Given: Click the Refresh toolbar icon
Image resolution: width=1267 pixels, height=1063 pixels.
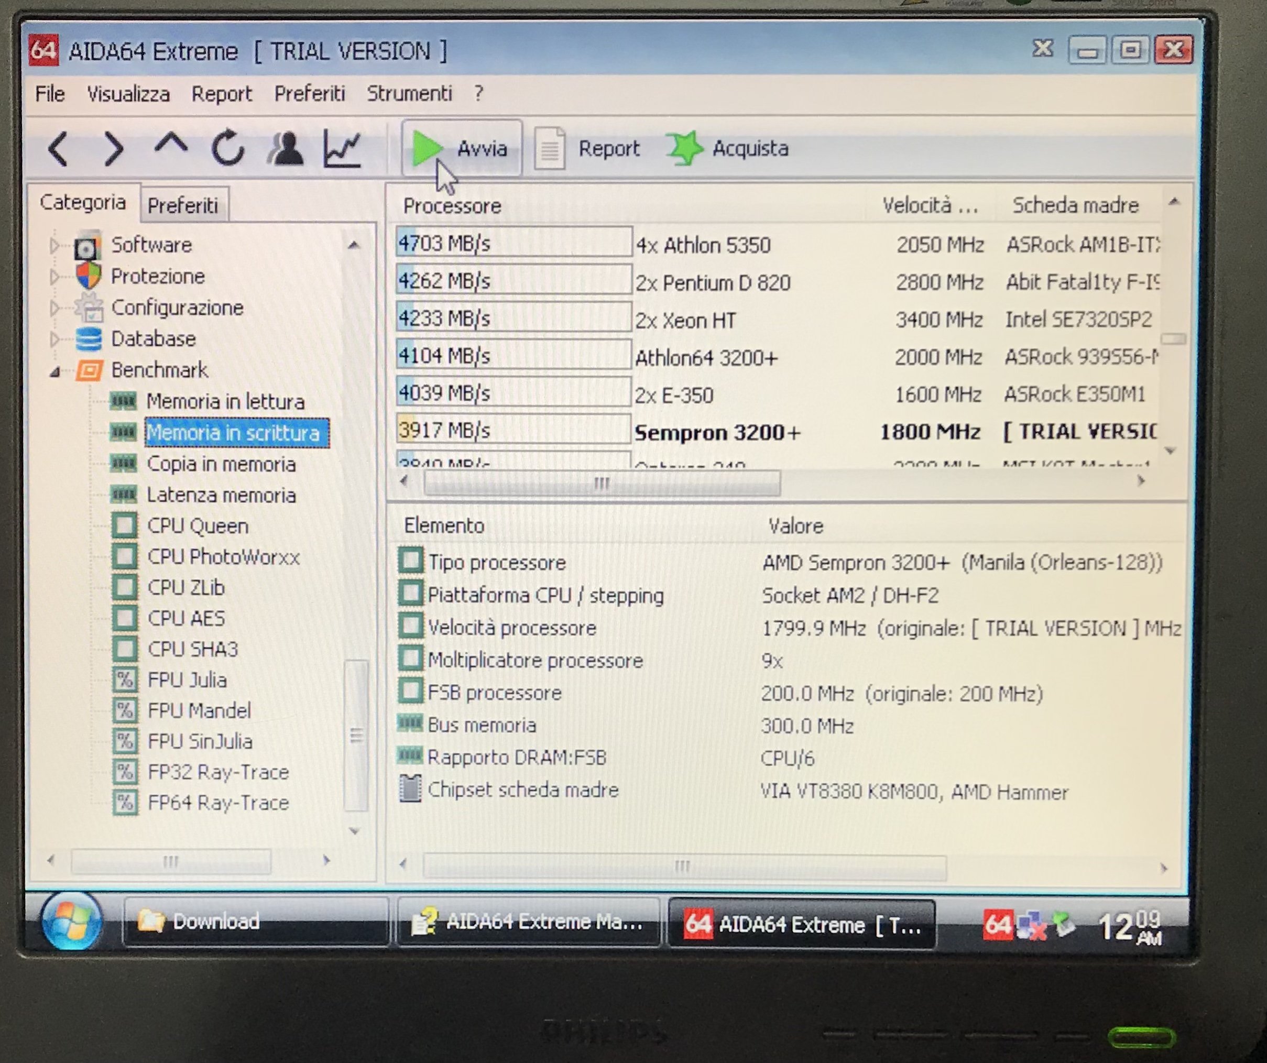Looking at the screenshot, I should [227, 148].
